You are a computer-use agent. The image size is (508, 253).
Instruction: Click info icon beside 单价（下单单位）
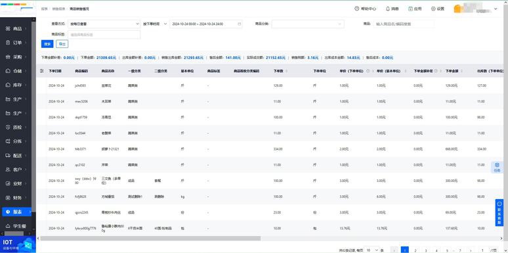click(x=368, y=71)
